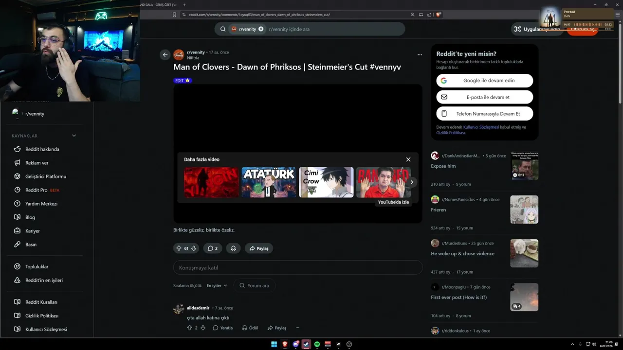Viewport: 623px width, 350px height.
Task: Open the Cimi Crow suggested video thumbnail
Action: click(x=326, y=182)
